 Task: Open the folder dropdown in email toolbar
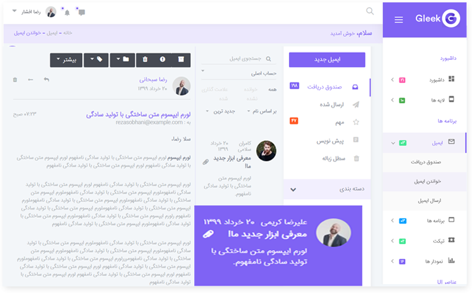point(123,60)
